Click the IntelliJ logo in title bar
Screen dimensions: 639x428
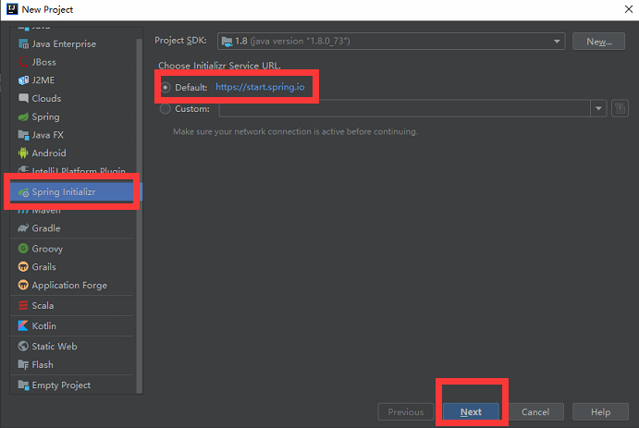[12, 9]
